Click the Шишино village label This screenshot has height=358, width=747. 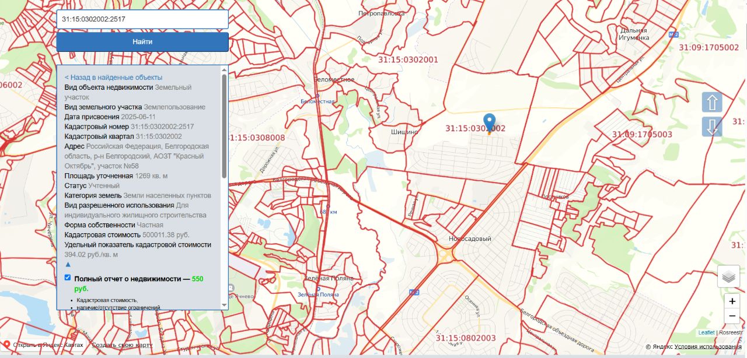(405, 132)
